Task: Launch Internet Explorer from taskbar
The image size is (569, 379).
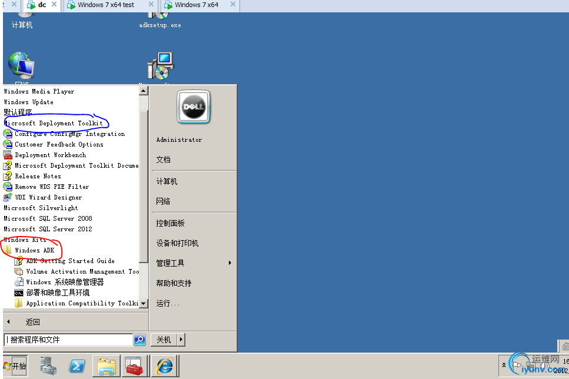Action: [165, 366]
